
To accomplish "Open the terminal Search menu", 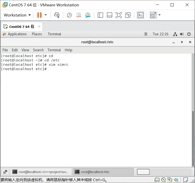I will point(38,50).
